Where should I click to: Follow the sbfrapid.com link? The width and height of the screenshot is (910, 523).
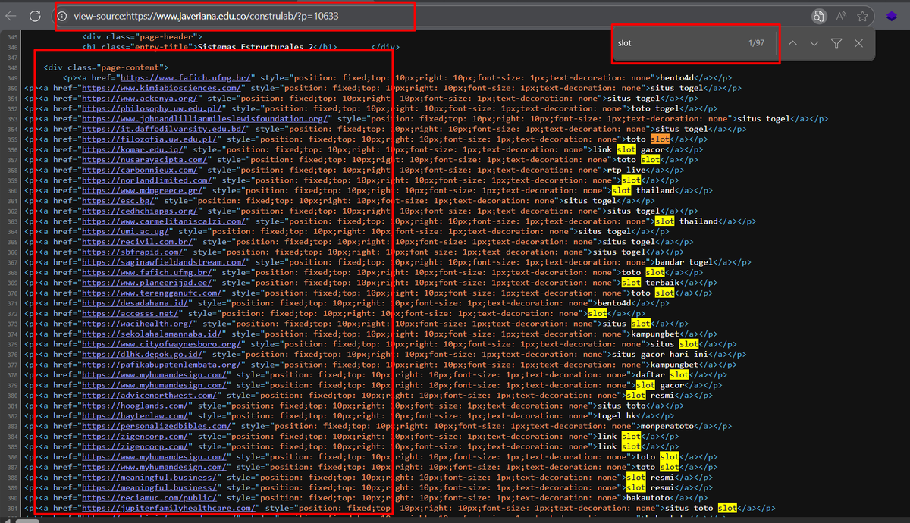tap(133, 252)
